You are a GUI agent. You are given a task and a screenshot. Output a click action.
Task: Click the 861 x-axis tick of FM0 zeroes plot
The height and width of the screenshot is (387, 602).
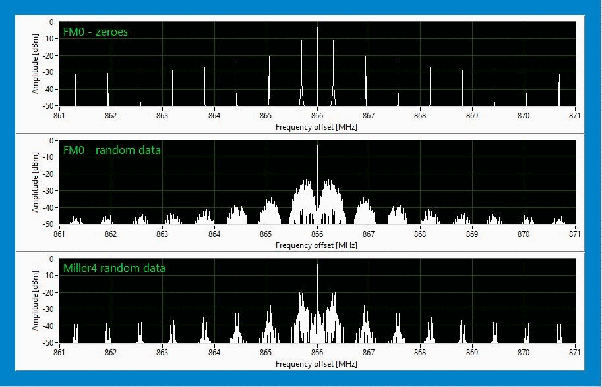(59, 116)
